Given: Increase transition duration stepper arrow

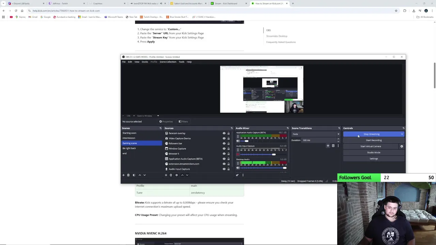Looking at the screenshot, I should point(338,139).
